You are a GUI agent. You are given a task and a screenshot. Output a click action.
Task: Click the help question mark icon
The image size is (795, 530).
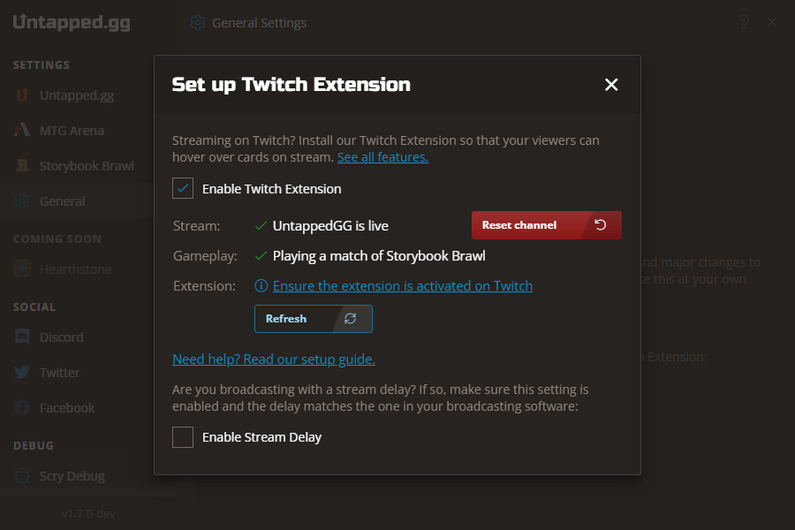pos(744,22)
